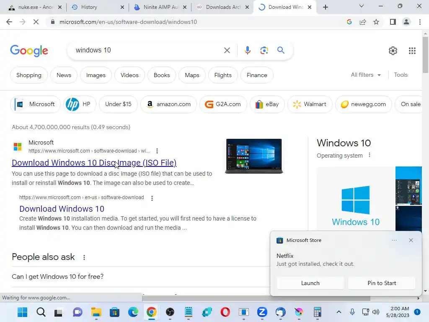
Task: Expand 'Can I get Windows 10 for free?'
Action: click(x=141, y=277)
